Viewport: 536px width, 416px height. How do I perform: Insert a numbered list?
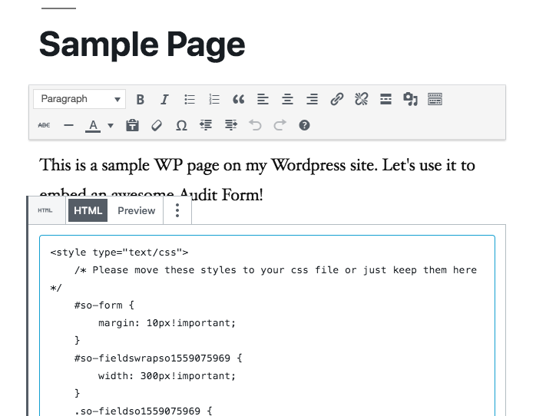[214, 99]
